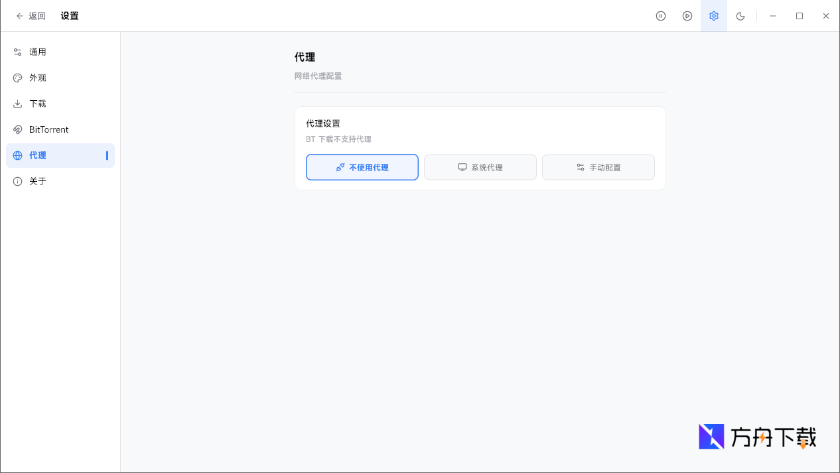Click the back arrow icon
Image resolution: width=840 pixels, height=473 pixels.
click(x=20, y=15)
